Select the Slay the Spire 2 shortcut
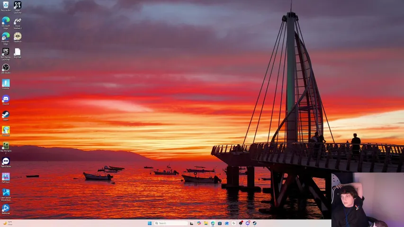This screenshot has width=404, height=227. tap(6, 148)
